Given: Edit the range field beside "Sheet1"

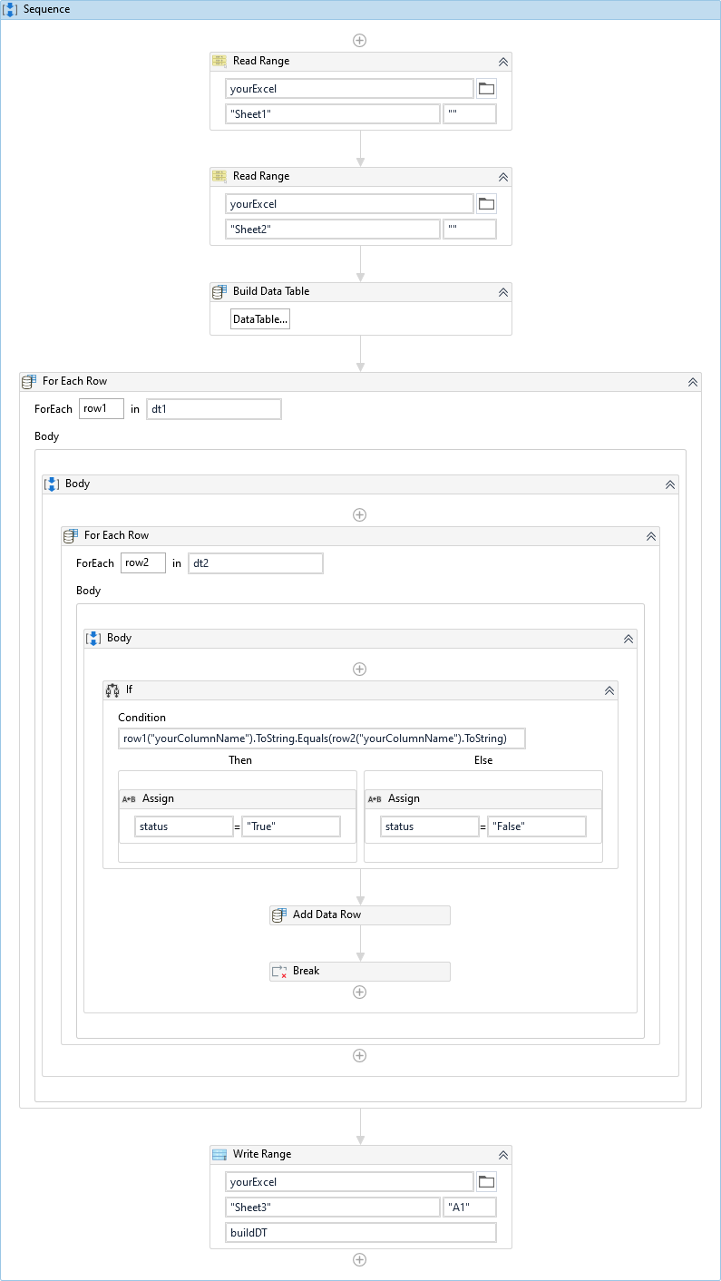Looking at the screenshot, I should [470, 114].
